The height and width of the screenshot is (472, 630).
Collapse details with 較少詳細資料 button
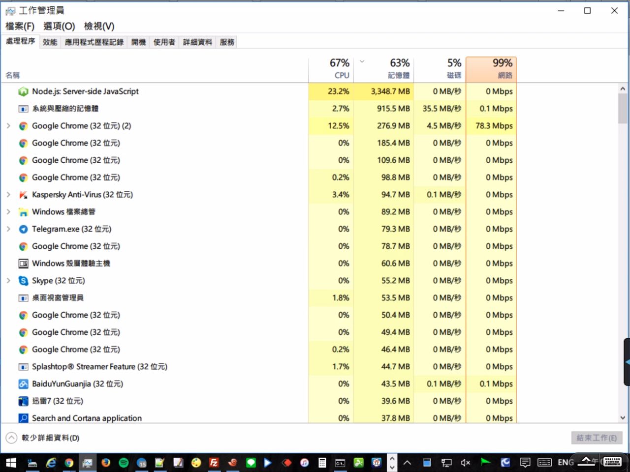43,438
